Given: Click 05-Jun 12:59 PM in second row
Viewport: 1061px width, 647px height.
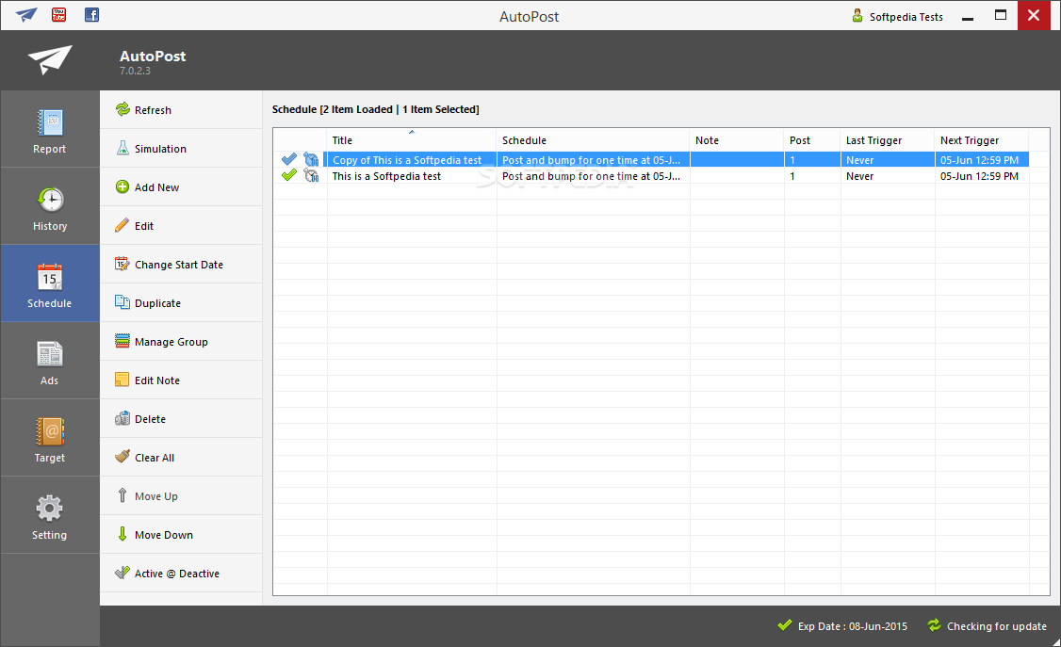Looking at the screenshot, I should [x=979, y=176].
